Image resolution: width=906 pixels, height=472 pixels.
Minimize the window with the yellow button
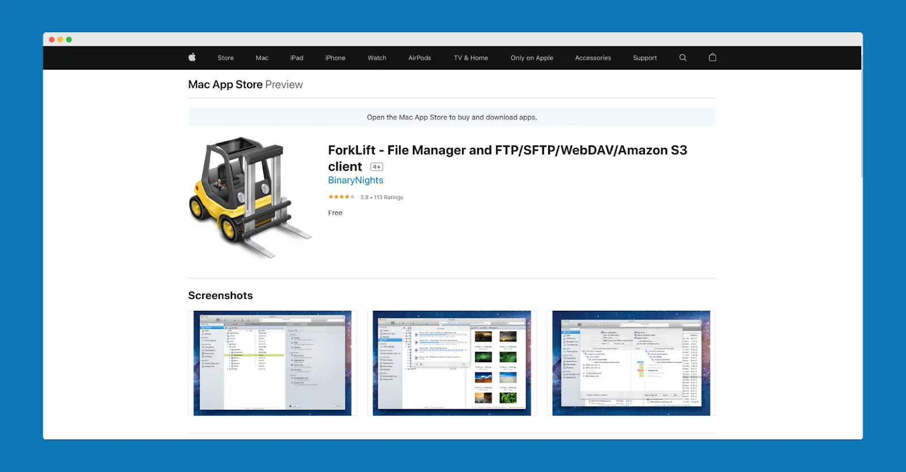(x=60, y=40)
